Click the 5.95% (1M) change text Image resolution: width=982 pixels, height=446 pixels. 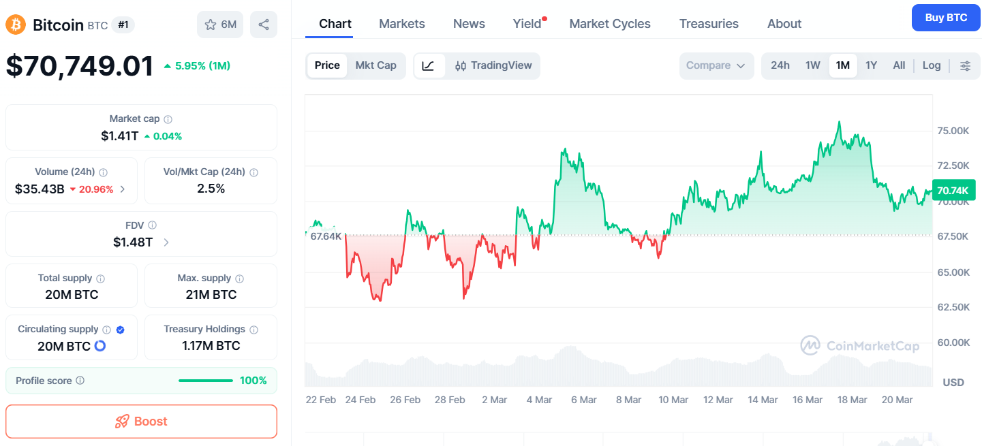tap(202, 66)
